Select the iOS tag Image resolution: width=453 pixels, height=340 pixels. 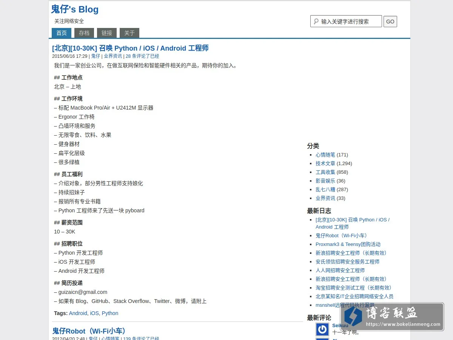94,313
